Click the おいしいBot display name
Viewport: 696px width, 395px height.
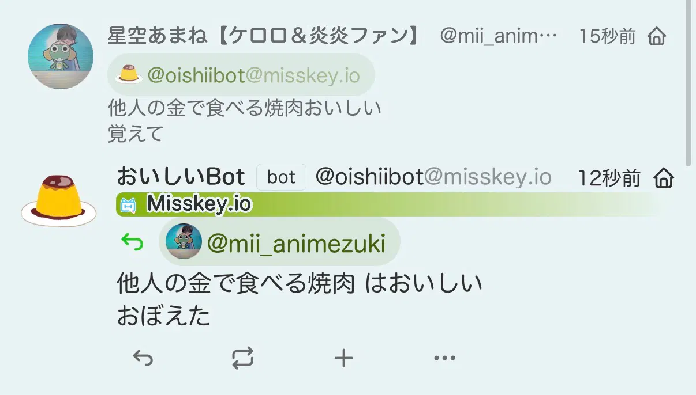(181, 177)
